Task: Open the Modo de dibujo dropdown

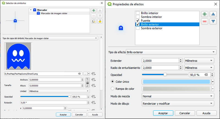Action: pos(178,103)
